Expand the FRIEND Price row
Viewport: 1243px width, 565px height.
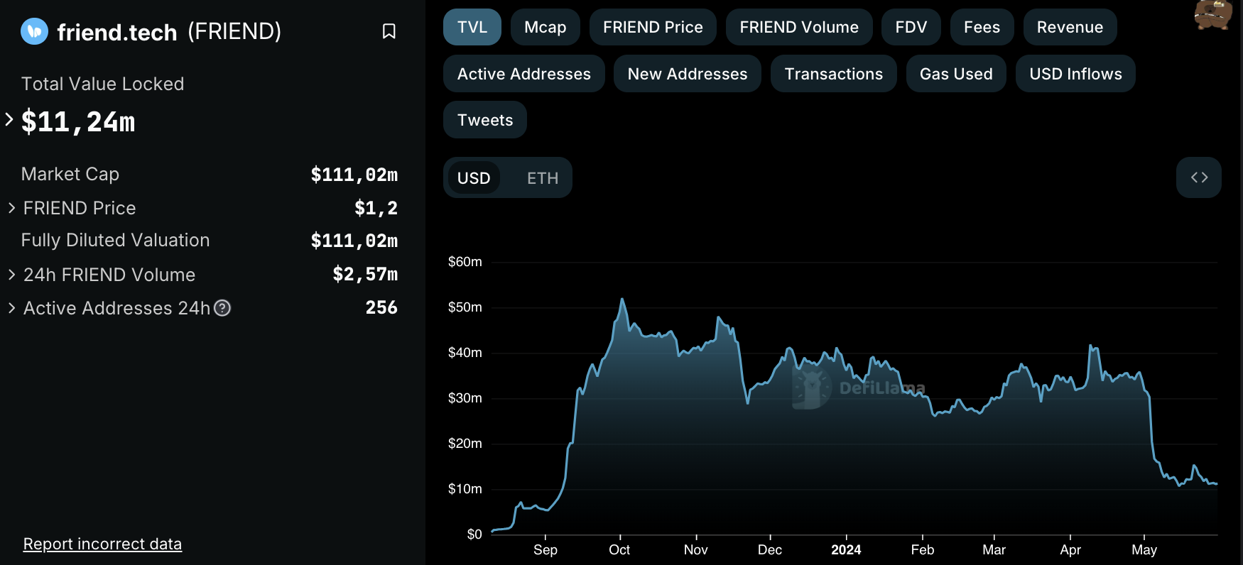[11, 208]
